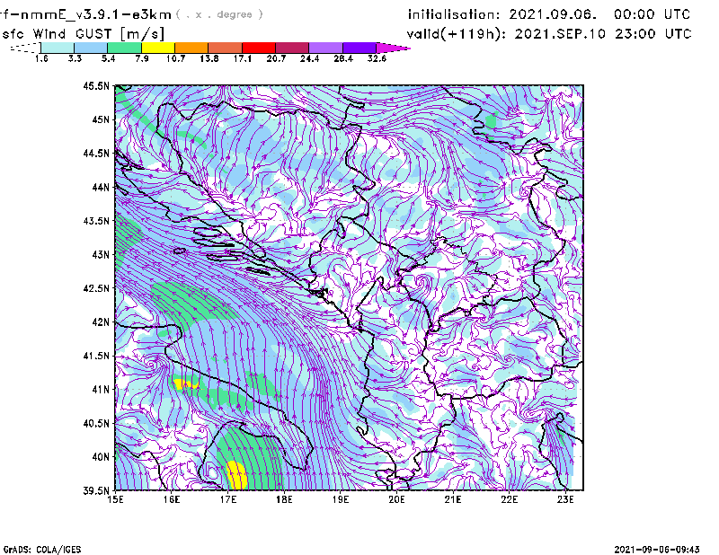Click the "42.5N" latitude label
Image resolution: width=719 pixels, height=555 pixels.
96,288
